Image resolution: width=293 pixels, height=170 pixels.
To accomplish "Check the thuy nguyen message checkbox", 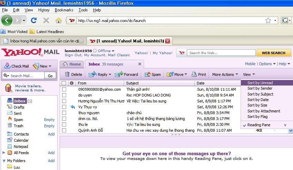I will (x=64, y=112).
